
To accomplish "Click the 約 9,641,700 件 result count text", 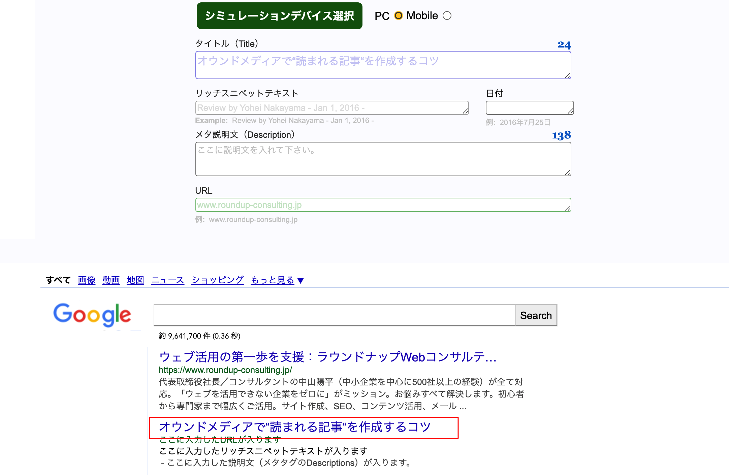I will tap(199, 336).
